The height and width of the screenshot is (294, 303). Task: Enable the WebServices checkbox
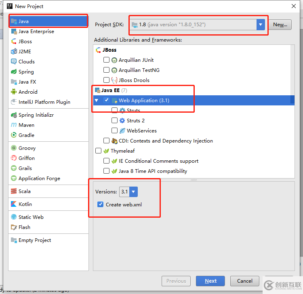[114, 130]
